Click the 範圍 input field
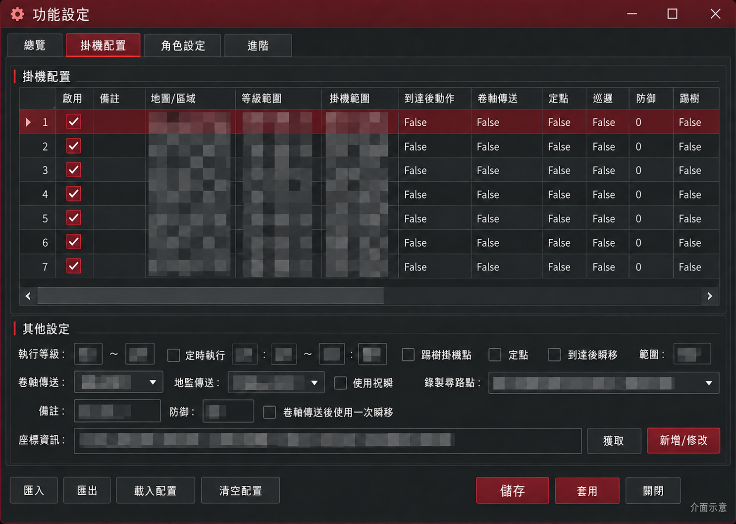736x524 pixels. pyautogui.click(x=692, y=354)
